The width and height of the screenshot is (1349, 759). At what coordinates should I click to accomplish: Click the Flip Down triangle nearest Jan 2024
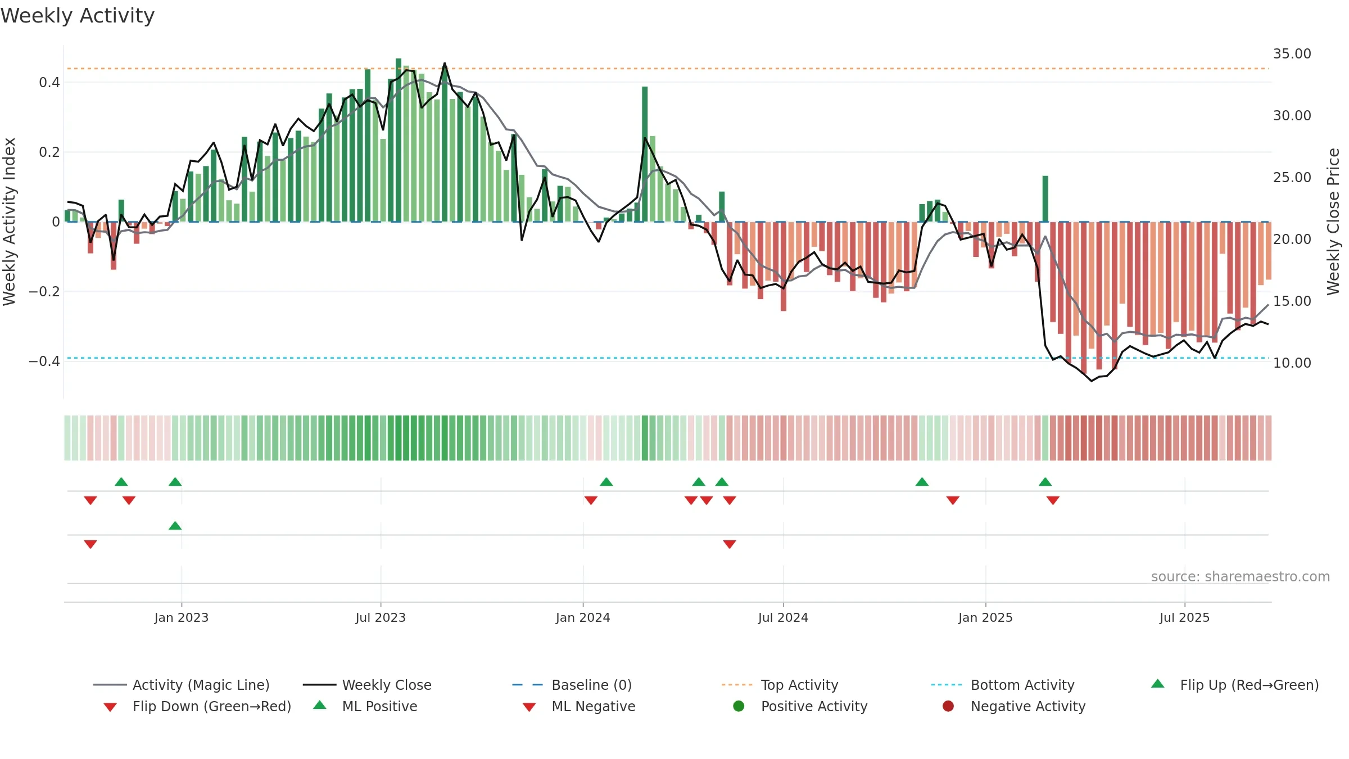[x=591, y=500]
